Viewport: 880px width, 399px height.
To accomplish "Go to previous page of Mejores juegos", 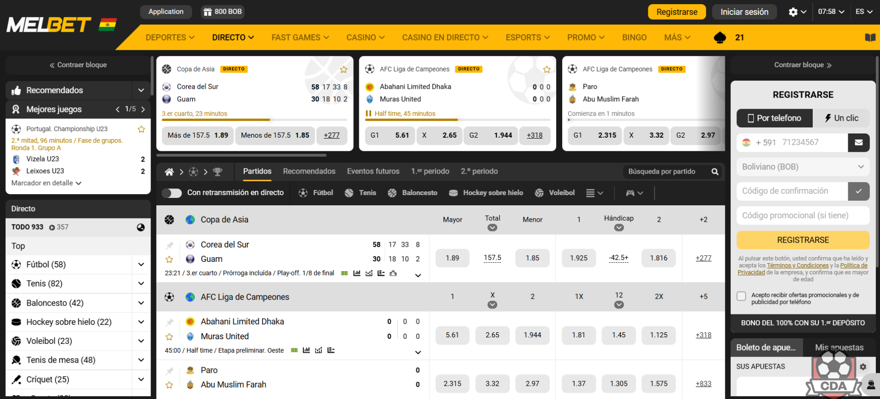I will 118,109.
